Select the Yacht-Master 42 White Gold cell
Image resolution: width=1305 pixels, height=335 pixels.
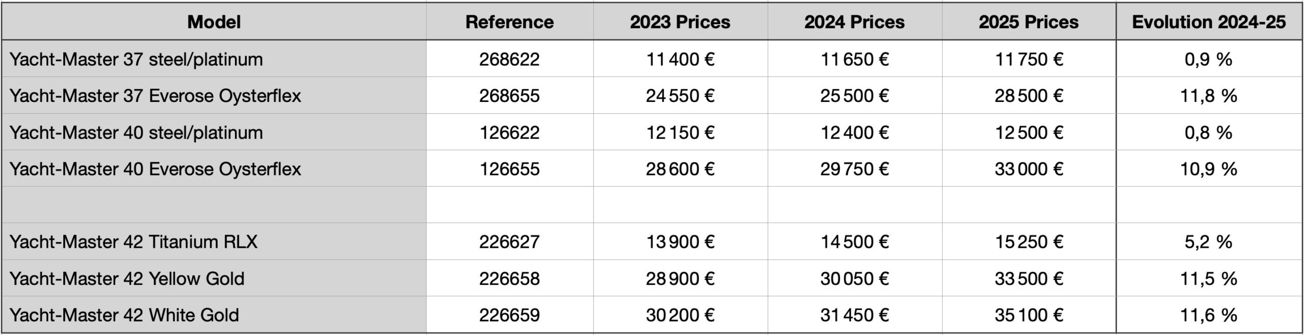coord(214,315)
